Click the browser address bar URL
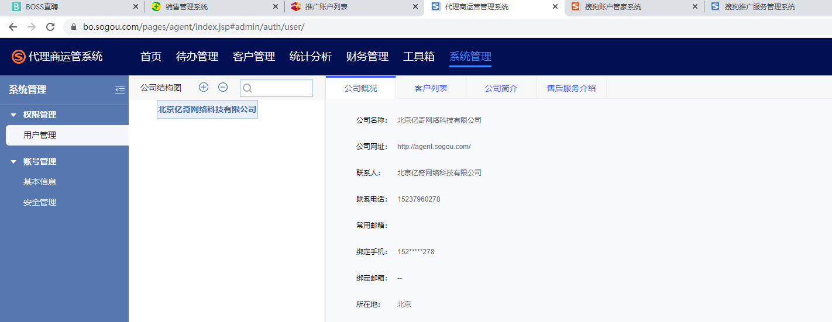The image size is (832, 322). coord(194,27)
